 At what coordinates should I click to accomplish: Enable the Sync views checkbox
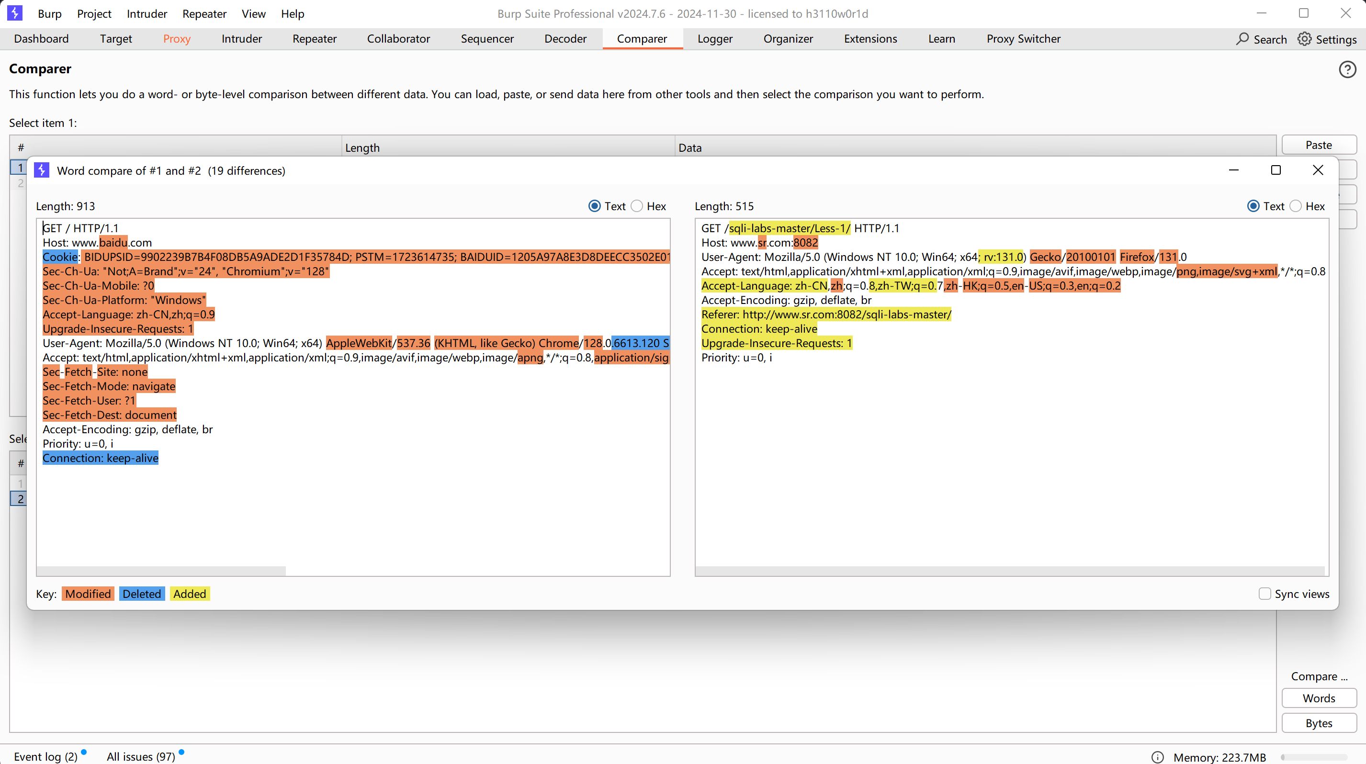[1264, 594]
